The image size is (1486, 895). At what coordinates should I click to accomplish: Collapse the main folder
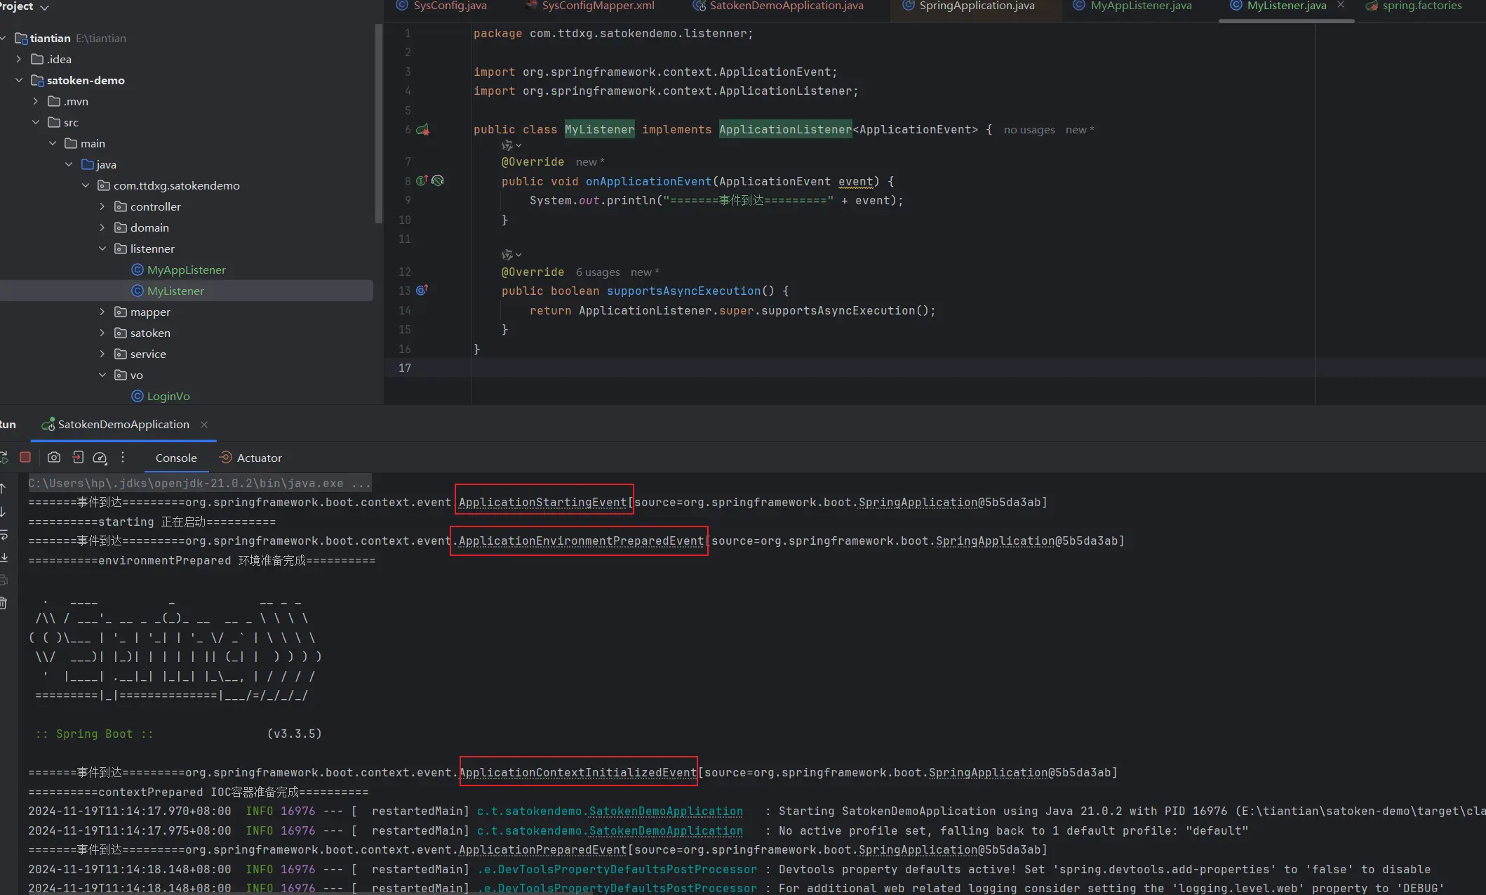(x=53, y=143)
